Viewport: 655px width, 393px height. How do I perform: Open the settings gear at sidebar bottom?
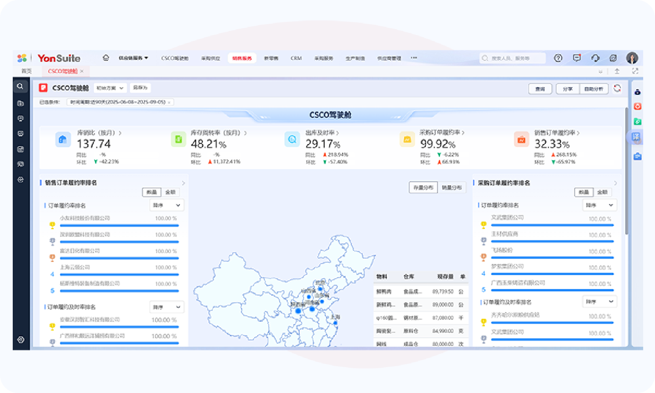[x=20, y=340]
